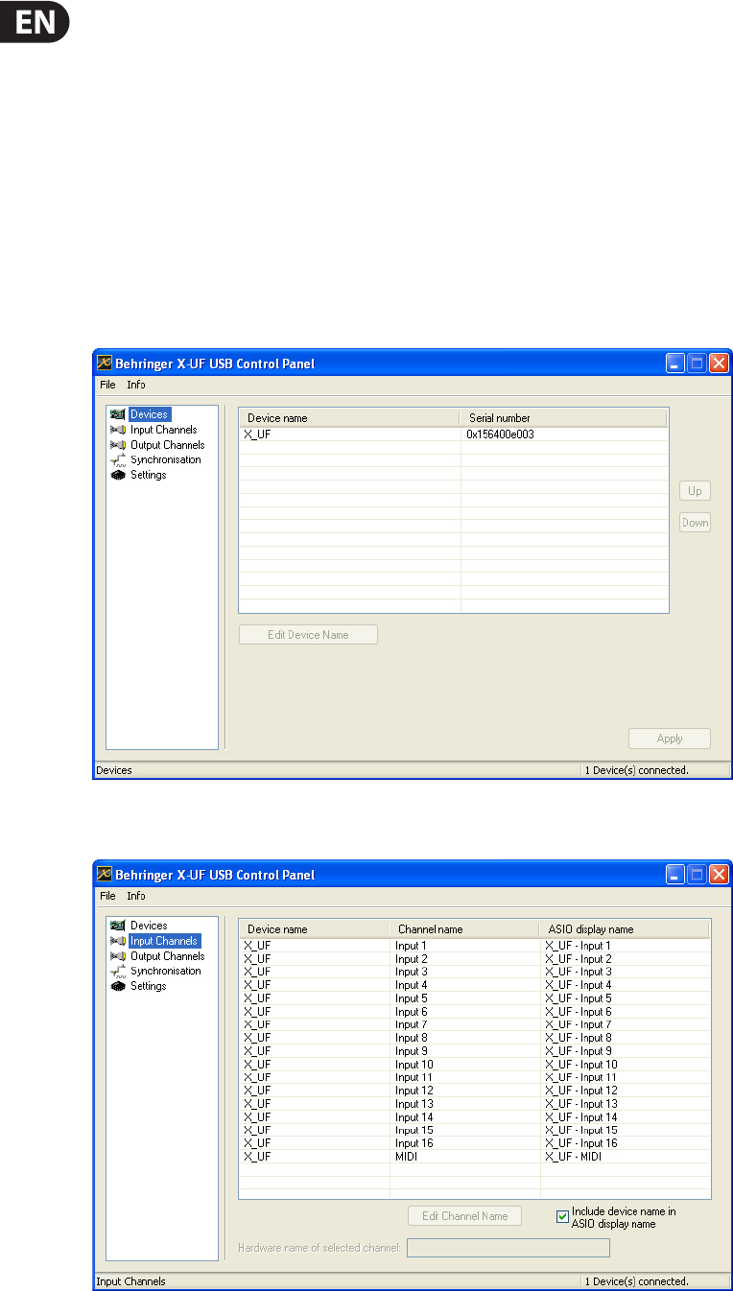
Task: Open Info menu in Input Channels window
Action: (x=136, y=896)
